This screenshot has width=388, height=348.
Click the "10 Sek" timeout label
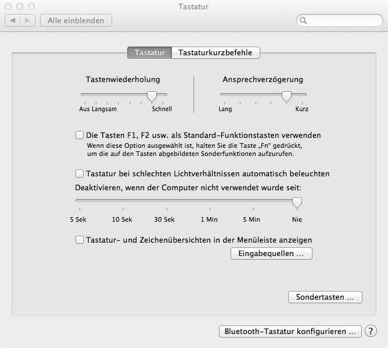122,219
